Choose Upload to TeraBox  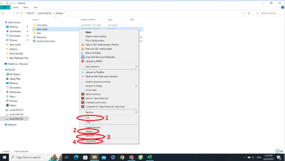point(95,72)
